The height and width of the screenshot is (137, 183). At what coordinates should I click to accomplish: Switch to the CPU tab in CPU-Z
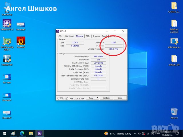coord(60,36)
